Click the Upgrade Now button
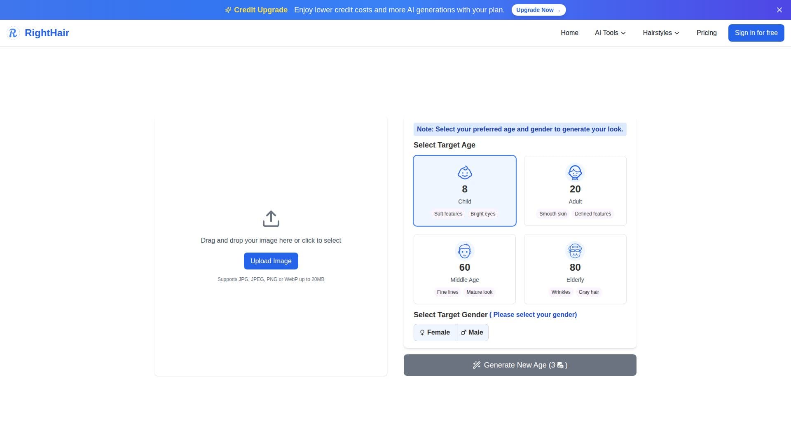This screenshot has height=445, width=791. [538, 10]
